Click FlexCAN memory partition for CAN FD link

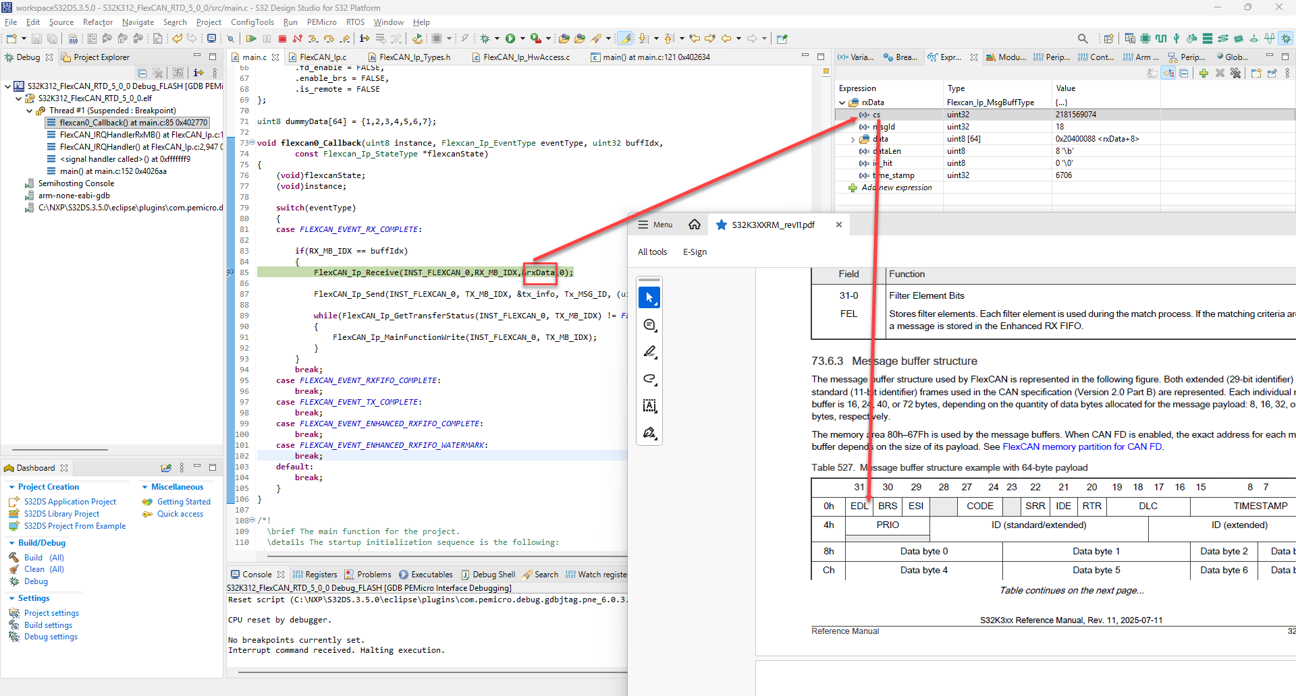point(1082,447)
